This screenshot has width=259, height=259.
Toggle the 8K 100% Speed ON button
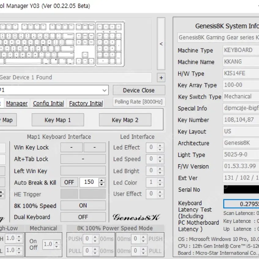coord(83,205)
